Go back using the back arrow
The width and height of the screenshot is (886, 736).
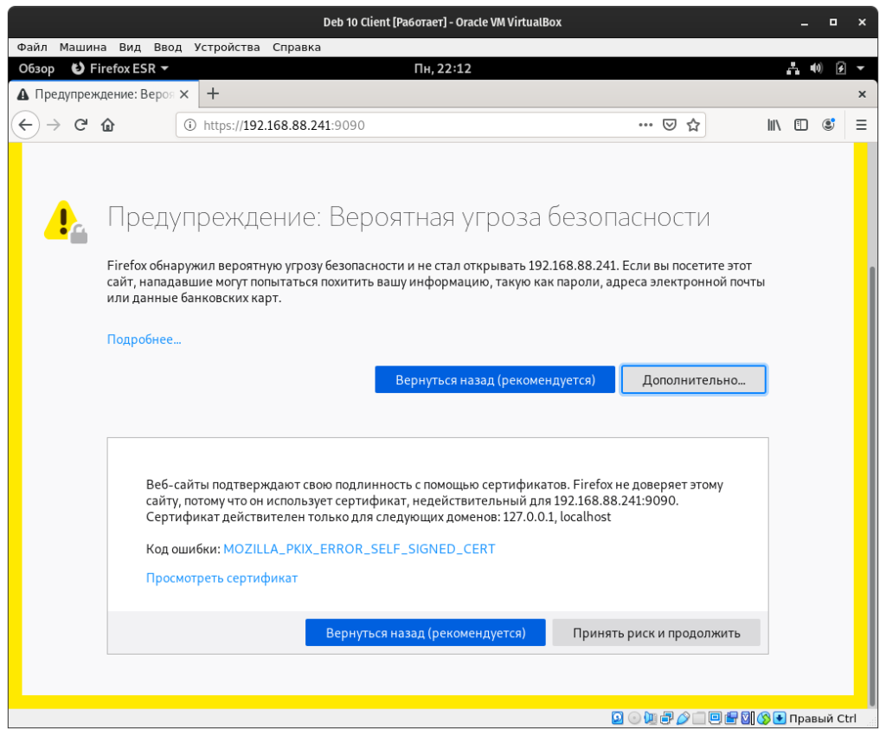tap(25, 125)
